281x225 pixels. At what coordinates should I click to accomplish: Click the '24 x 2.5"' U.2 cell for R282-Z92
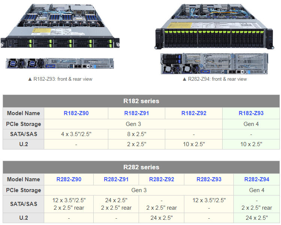click(x=161, y=218)
